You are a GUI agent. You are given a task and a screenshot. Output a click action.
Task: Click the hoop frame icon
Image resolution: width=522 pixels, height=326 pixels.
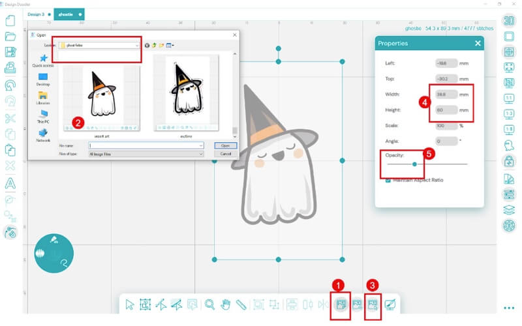pyautogui.click(x=509, y=36)
